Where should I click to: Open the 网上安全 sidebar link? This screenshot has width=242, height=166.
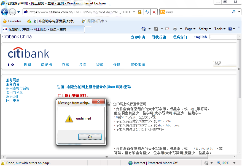tap(13, 101)
